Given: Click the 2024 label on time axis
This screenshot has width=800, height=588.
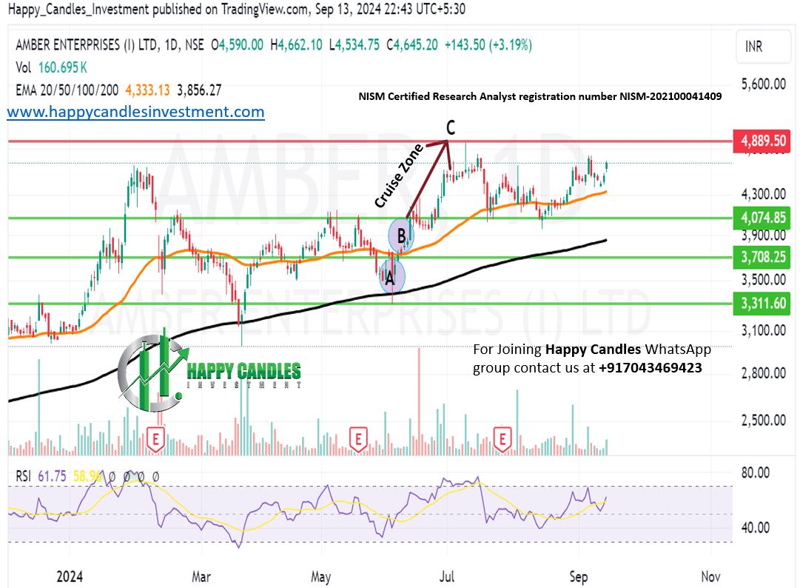Looking at the screenshot, I should click(x=70, y=577).
